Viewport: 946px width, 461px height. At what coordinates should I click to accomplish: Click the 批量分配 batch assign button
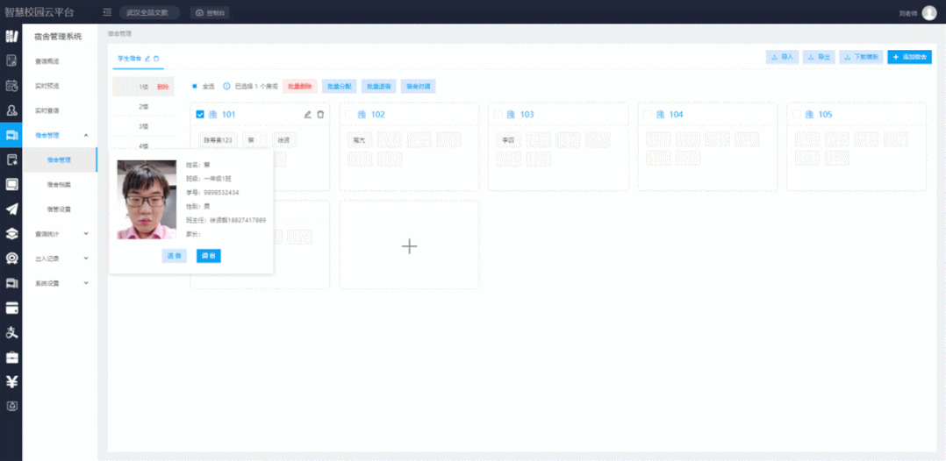pyautogui.click(x=339, y=86)
